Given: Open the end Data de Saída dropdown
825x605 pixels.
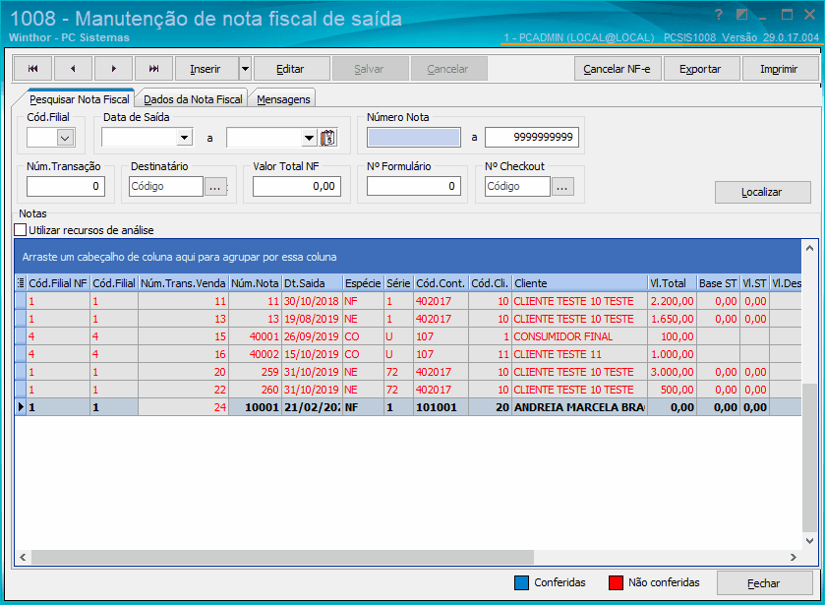Looking at the screenshot, I should pyautogui.click(x=310, y=138).
